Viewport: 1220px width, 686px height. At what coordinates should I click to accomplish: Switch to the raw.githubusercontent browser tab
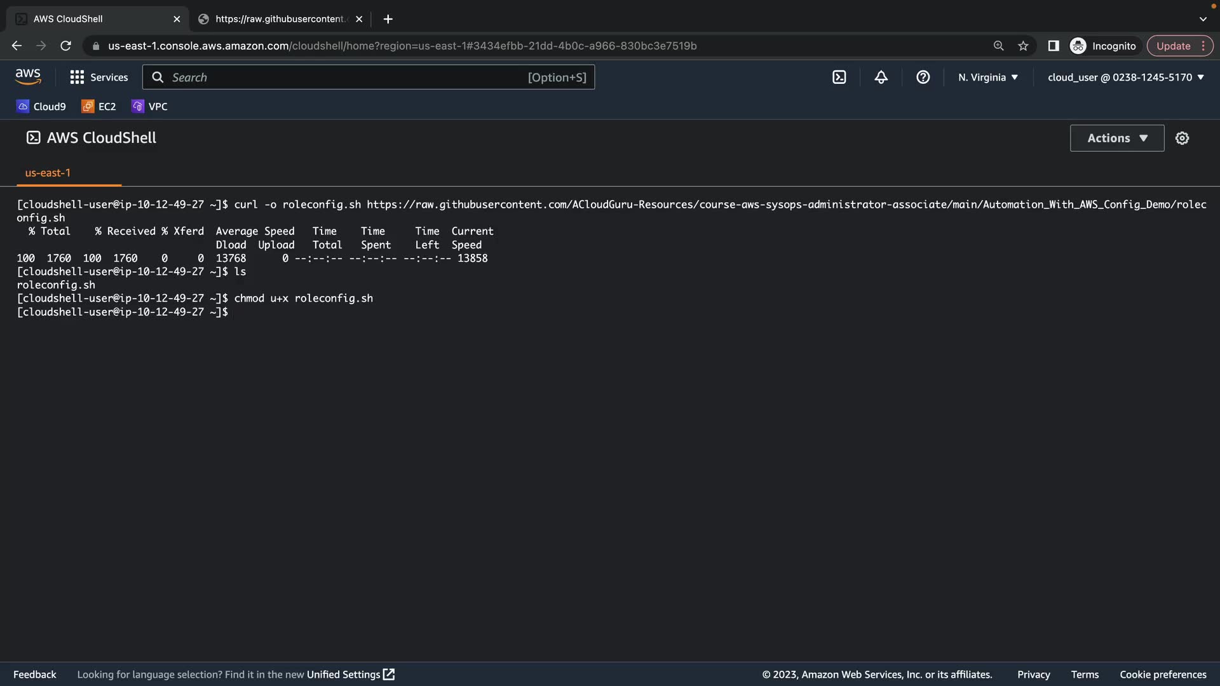point(280,19)
